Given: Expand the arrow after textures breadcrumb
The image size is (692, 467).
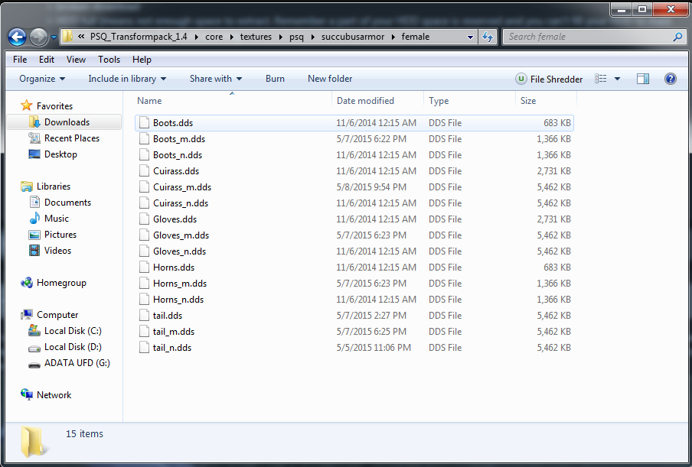Looking at the screenshot, I should [281, 37].
